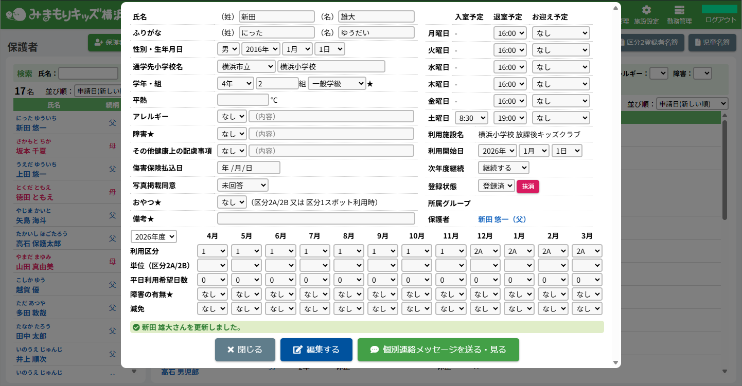Click the 平熱 temperature input field
This screenshot has width=742, height=386.
pyautogui.click(x=243, y=100)
